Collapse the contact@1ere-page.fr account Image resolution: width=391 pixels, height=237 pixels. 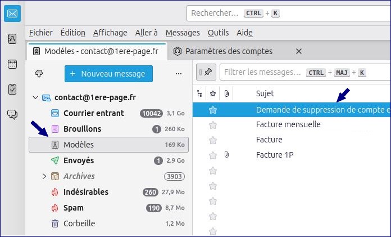coord(36,97)
